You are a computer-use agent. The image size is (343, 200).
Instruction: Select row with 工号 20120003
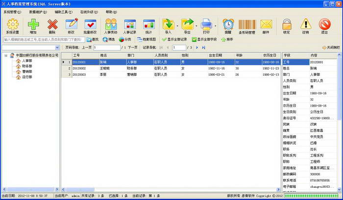tap(171, 75)
